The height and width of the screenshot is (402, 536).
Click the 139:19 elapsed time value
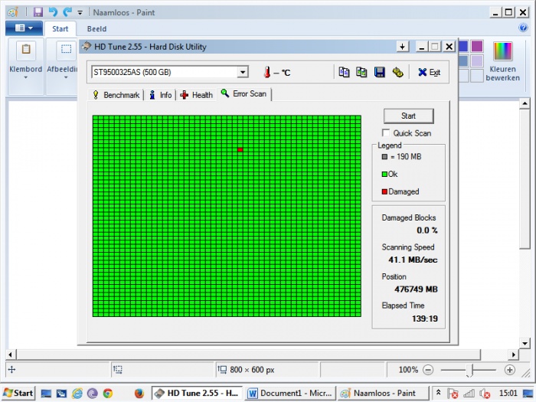[x=424, y=319]
